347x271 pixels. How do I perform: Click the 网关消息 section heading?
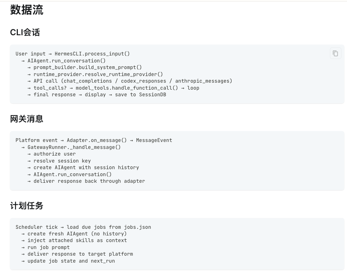[x=27, y=119]
